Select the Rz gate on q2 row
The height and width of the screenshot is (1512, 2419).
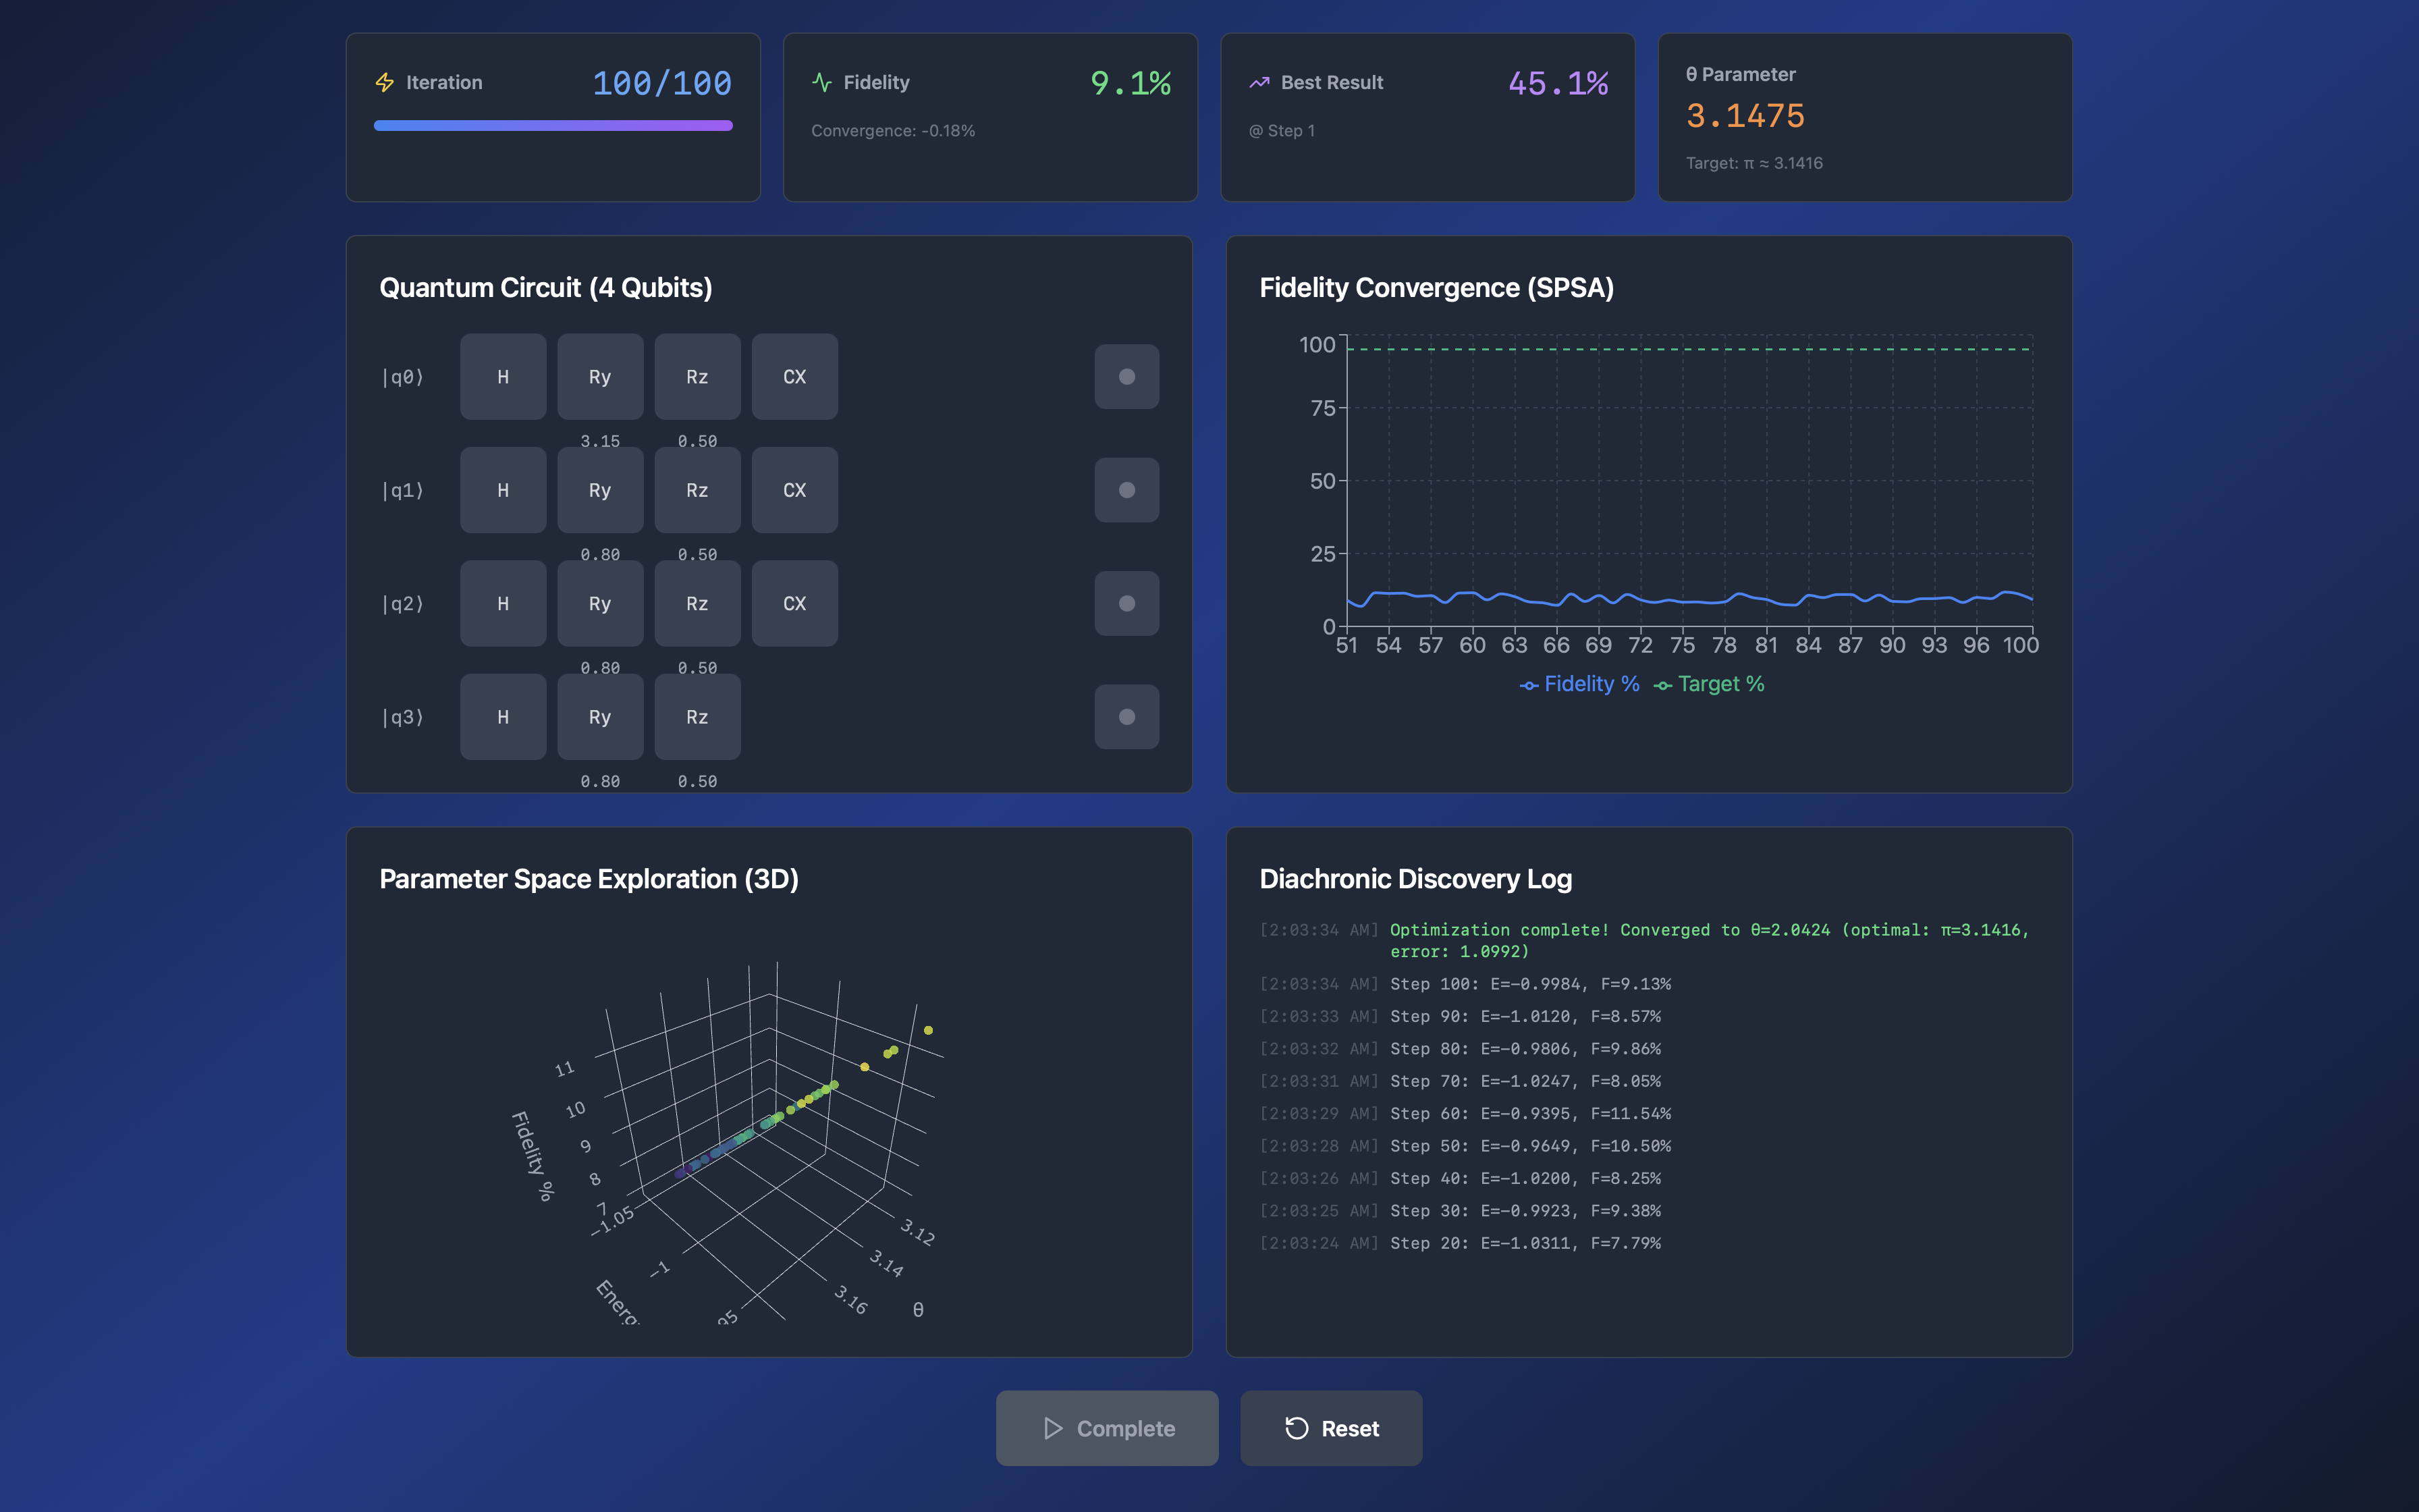point(697,603)
